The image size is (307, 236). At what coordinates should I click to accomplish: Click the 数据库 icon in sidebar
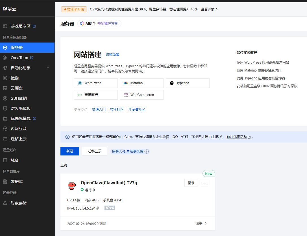click(x=5, y=182)
